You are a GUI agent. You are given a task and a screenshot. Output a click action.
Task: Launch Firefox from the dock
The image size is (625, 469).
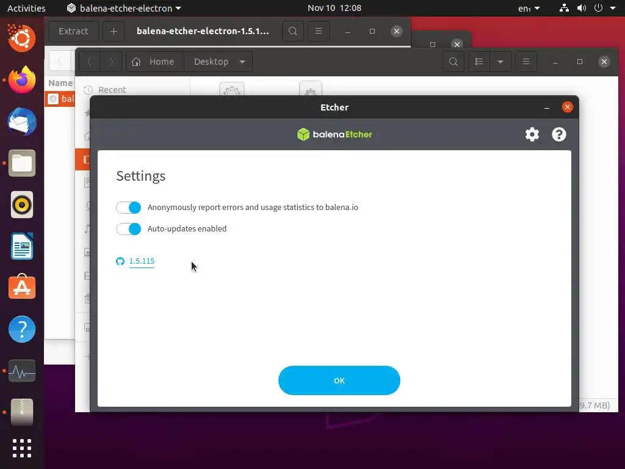pyautogui.click(x=22, y=80)
